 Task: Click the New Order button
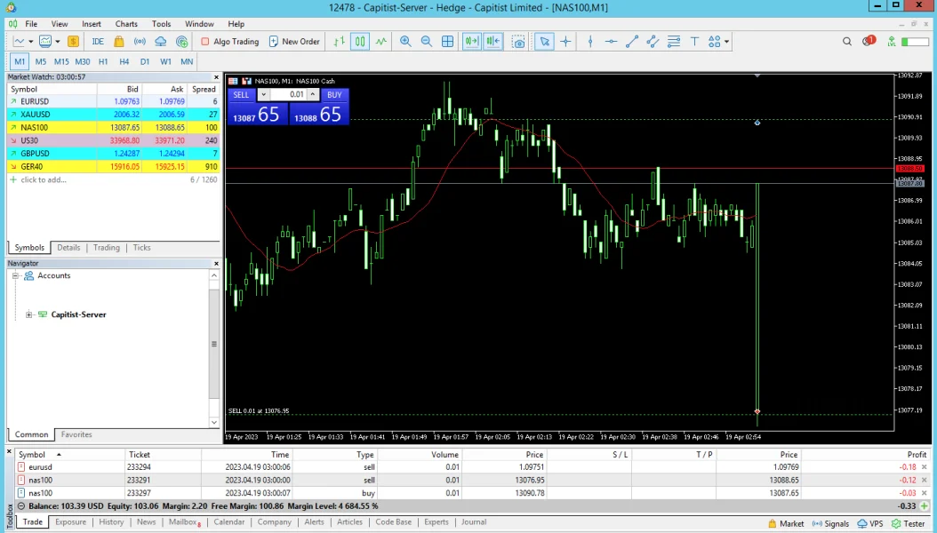(x=294, y=42)
